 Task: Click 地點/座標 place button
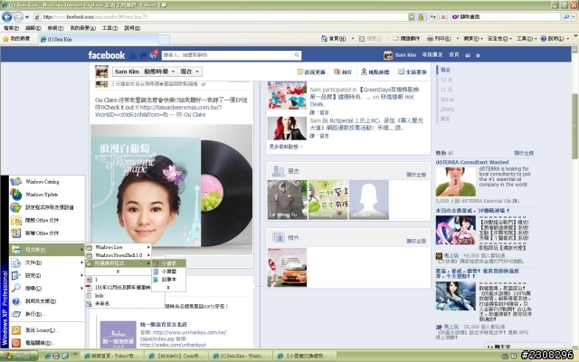click(x=375, y=72)
